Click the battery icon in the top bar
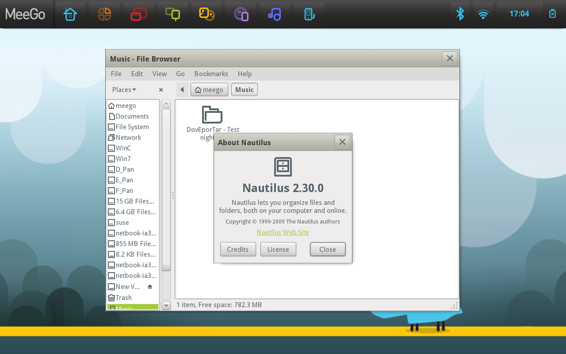566x354 pixels. pos(552,14)
